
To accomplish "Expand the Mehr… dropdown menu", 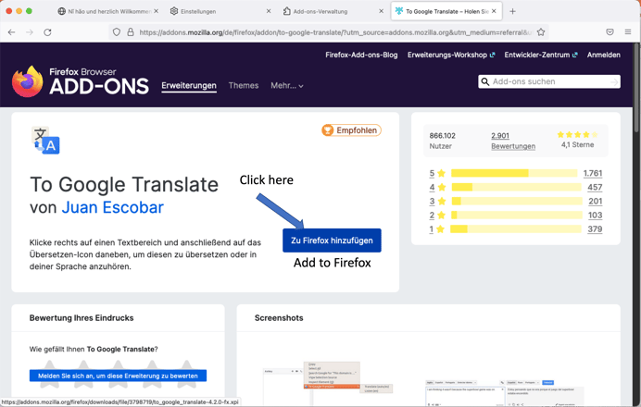I will (287, 86).
